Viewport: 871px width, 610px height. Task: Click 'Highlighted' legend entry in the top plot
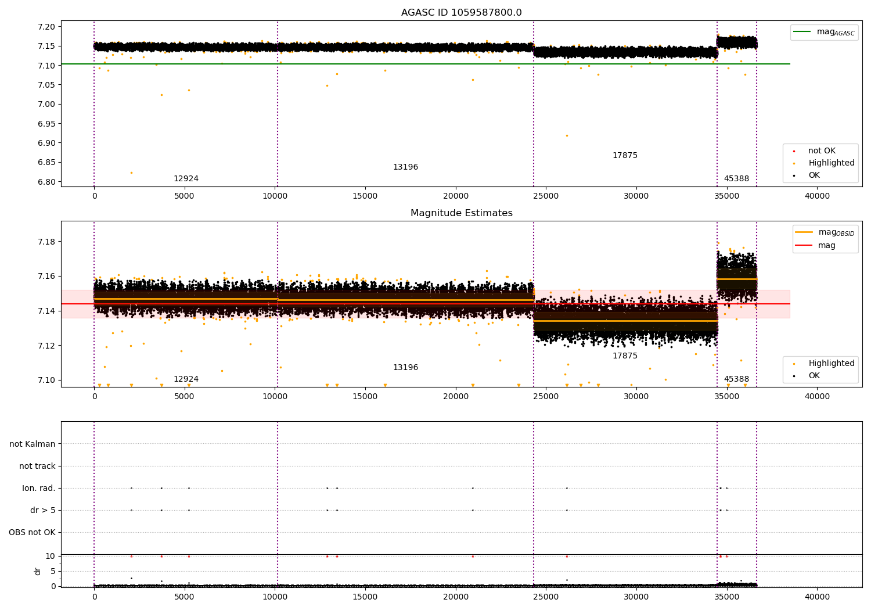point(823,163)
